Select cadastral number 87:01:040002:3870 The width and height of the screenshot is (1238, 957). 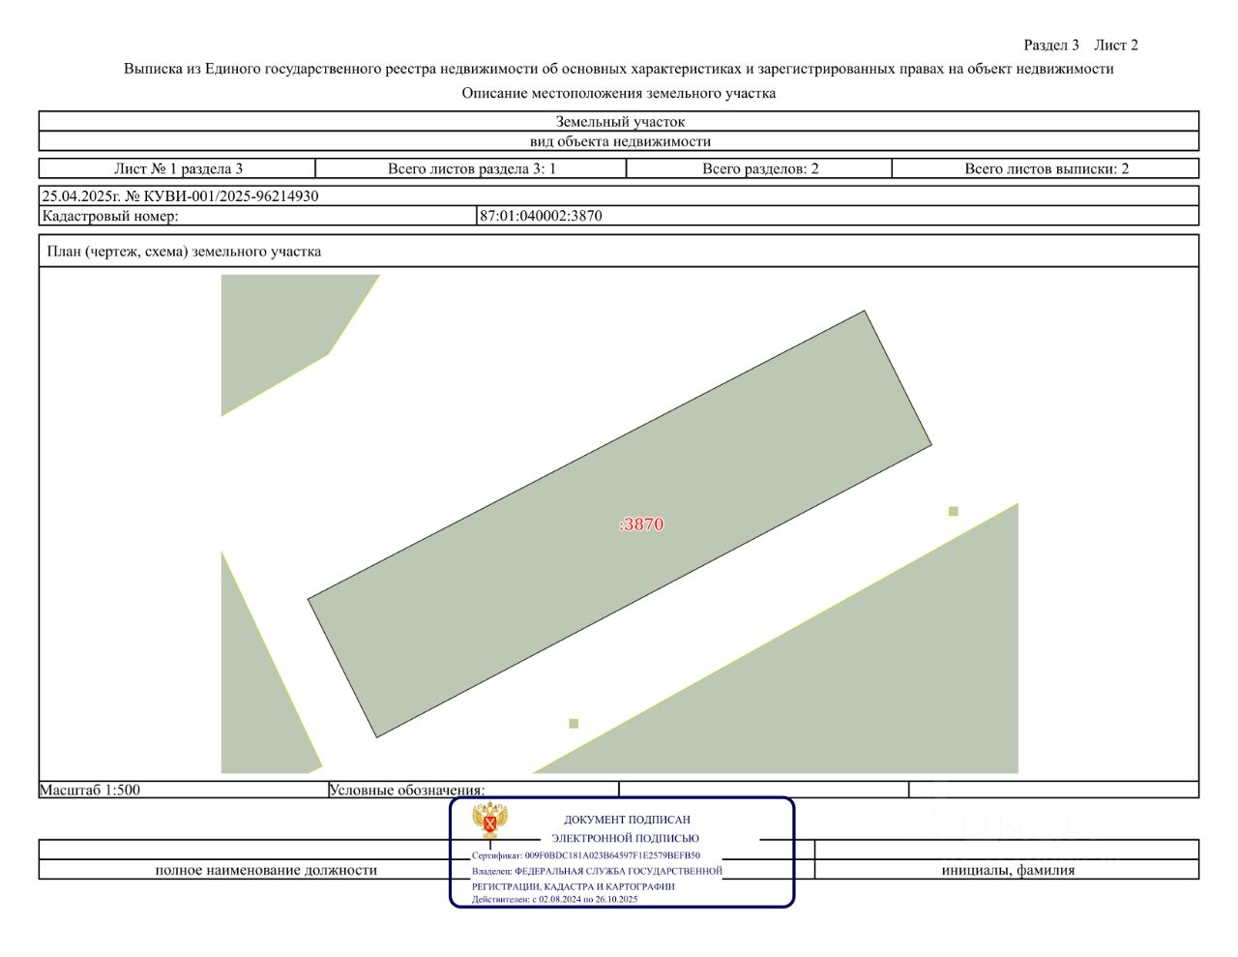(541, 216)
